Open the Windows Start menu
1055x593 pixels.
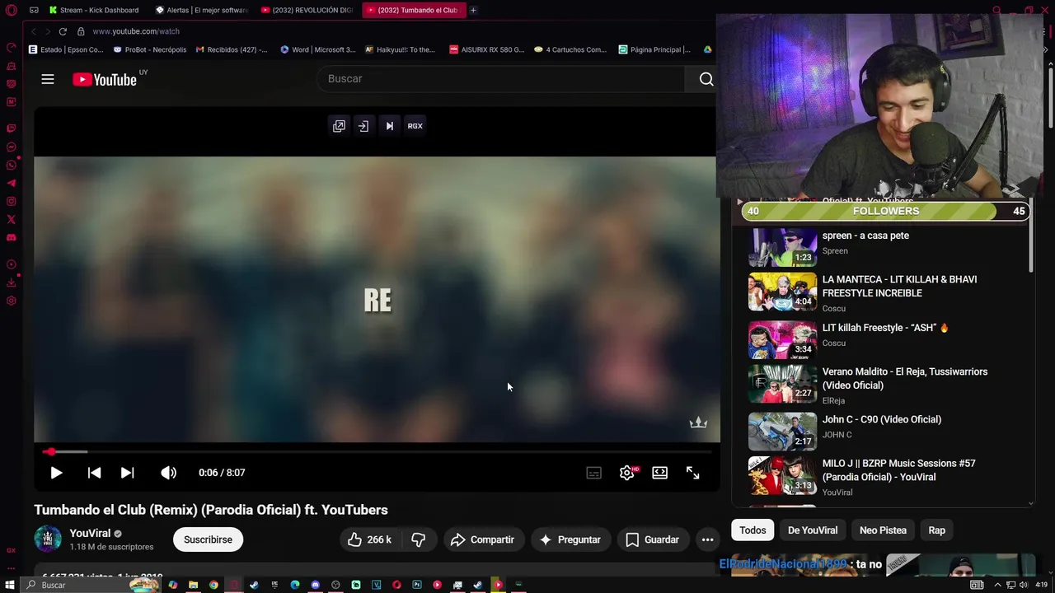[x=10, y=585]
